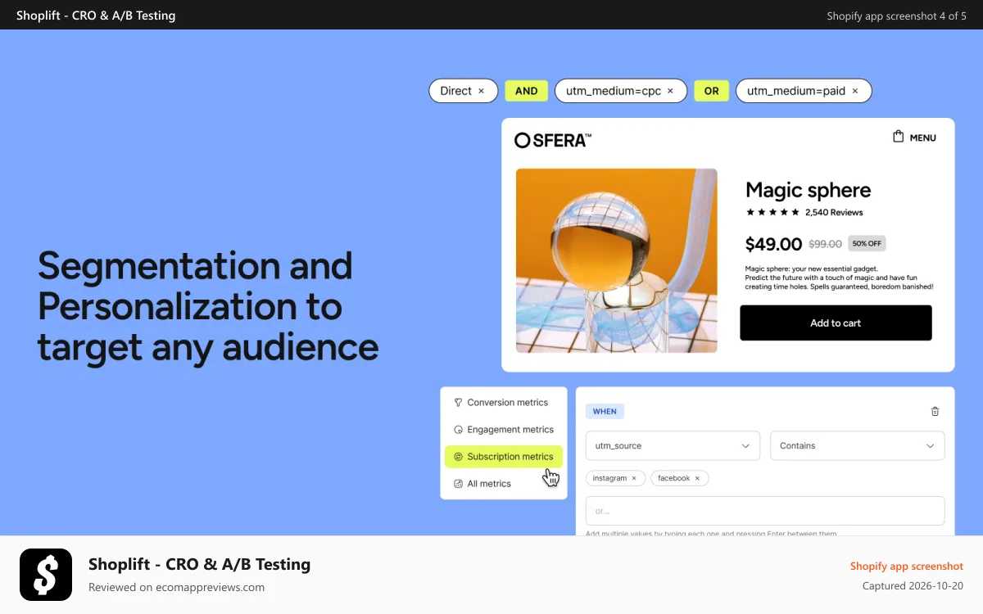Remove the Direct filter chip
This screenshot has height=614, width=983.
482,91
